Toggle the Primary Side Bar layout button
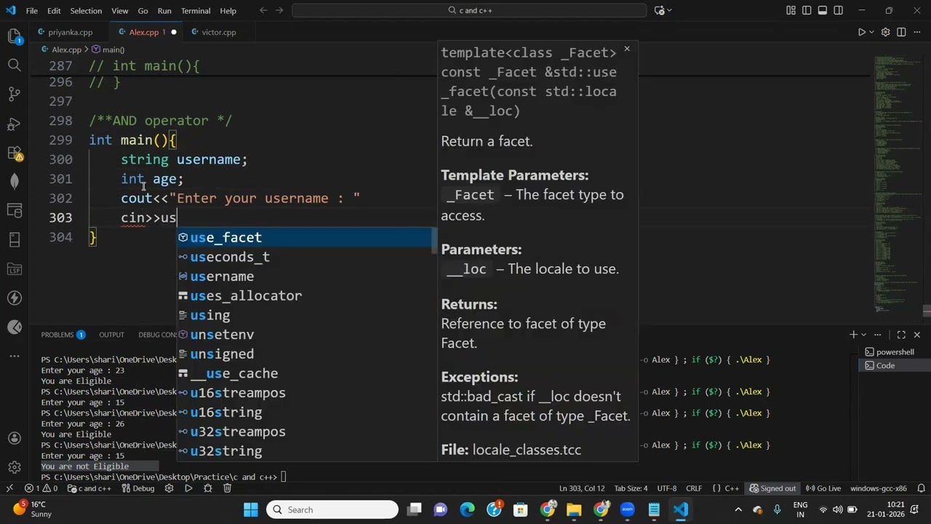The width and height of the screenshot is (931, 524). coord(807,10)
